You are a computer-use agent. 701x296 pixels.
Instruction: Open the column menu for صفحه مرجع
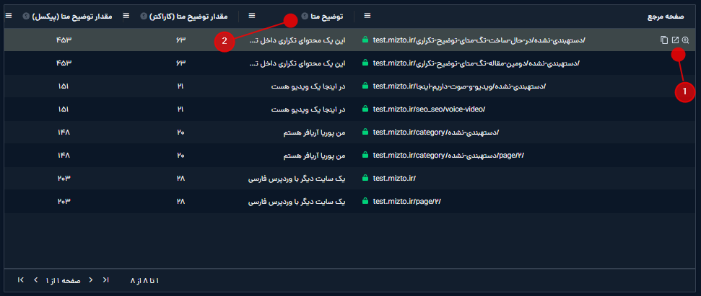367,16
